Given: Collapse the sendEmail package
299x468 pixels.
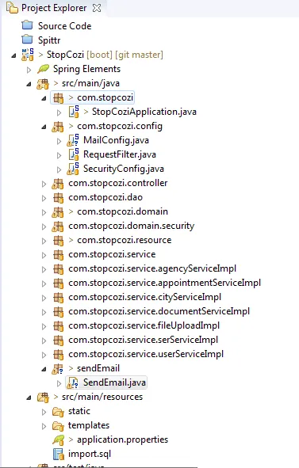Looking at the screenshot, I should click(44, 369).
